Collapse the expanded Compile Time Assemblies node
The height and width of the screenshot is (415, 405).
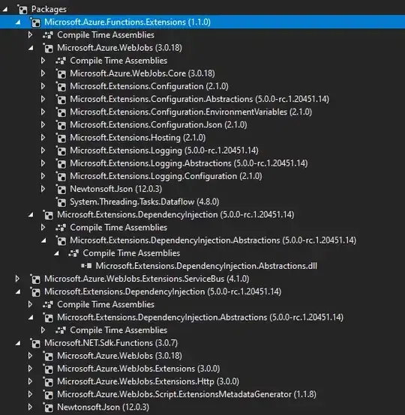(x=56, y=253)
